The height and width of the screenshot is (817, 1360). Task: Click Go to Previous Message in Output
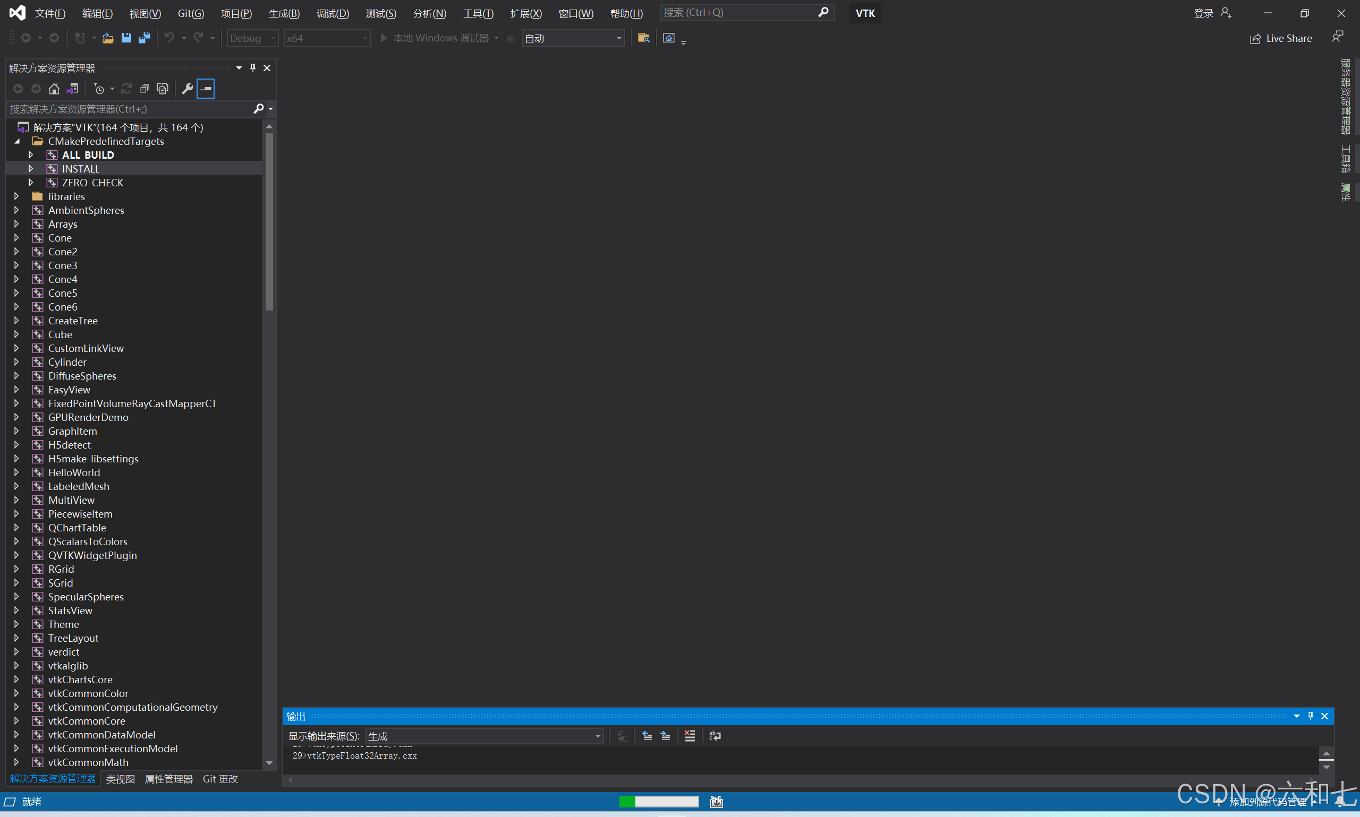(x=647, y=736)
